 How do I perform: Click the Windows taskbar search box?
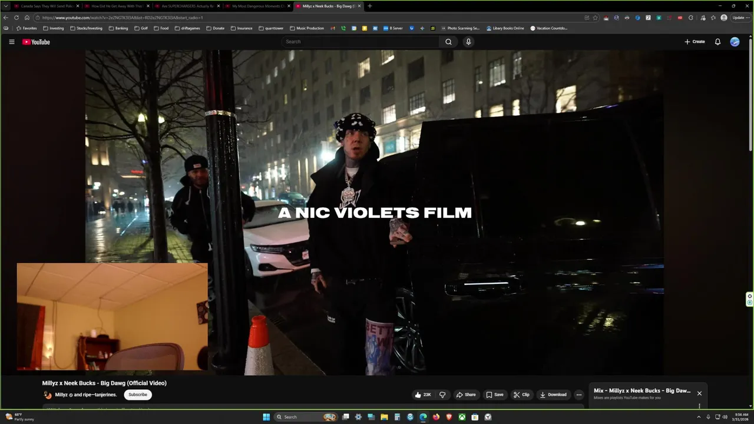(305, 417)
